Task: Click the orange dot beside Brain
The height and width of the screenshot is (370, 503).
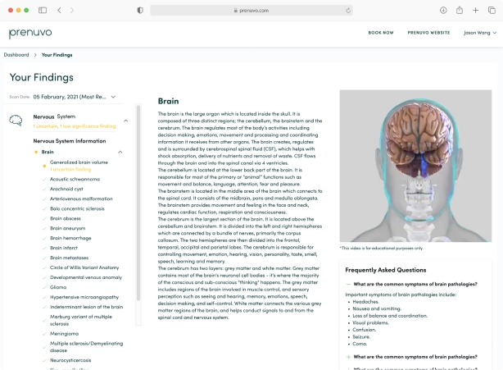Action: tap(36, 152)
